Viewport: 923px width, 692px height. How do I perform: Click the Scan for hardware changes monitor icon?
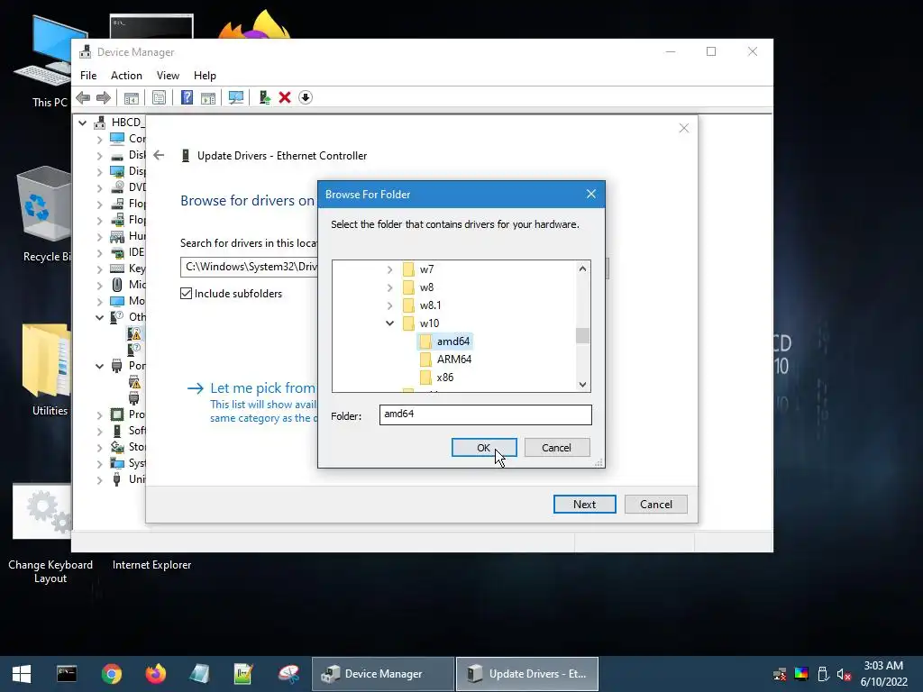(x=236, y=97)
